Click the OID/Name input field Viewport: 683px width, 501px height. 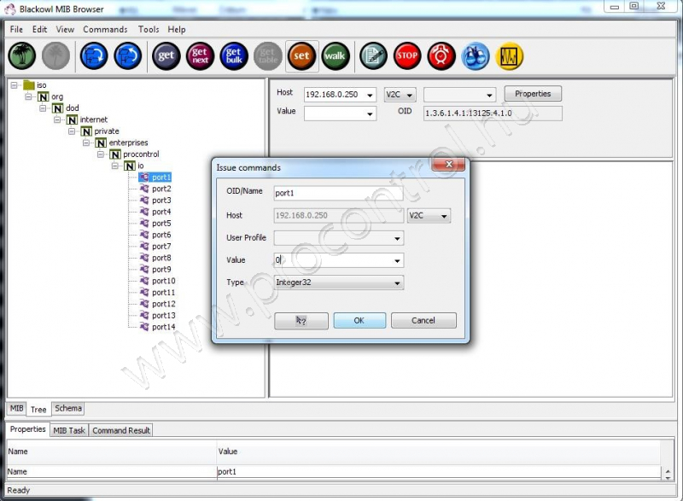338,193
